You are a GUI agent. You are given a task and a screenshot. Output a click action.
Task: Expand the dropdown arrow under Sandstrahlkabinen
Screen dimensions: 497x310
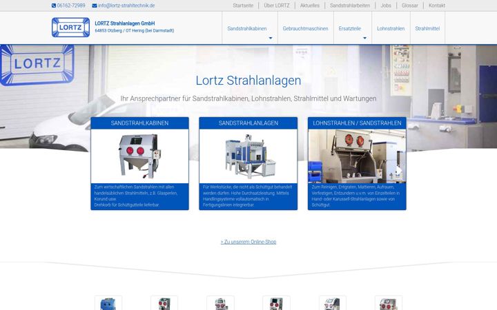click(x=271, y=38)
